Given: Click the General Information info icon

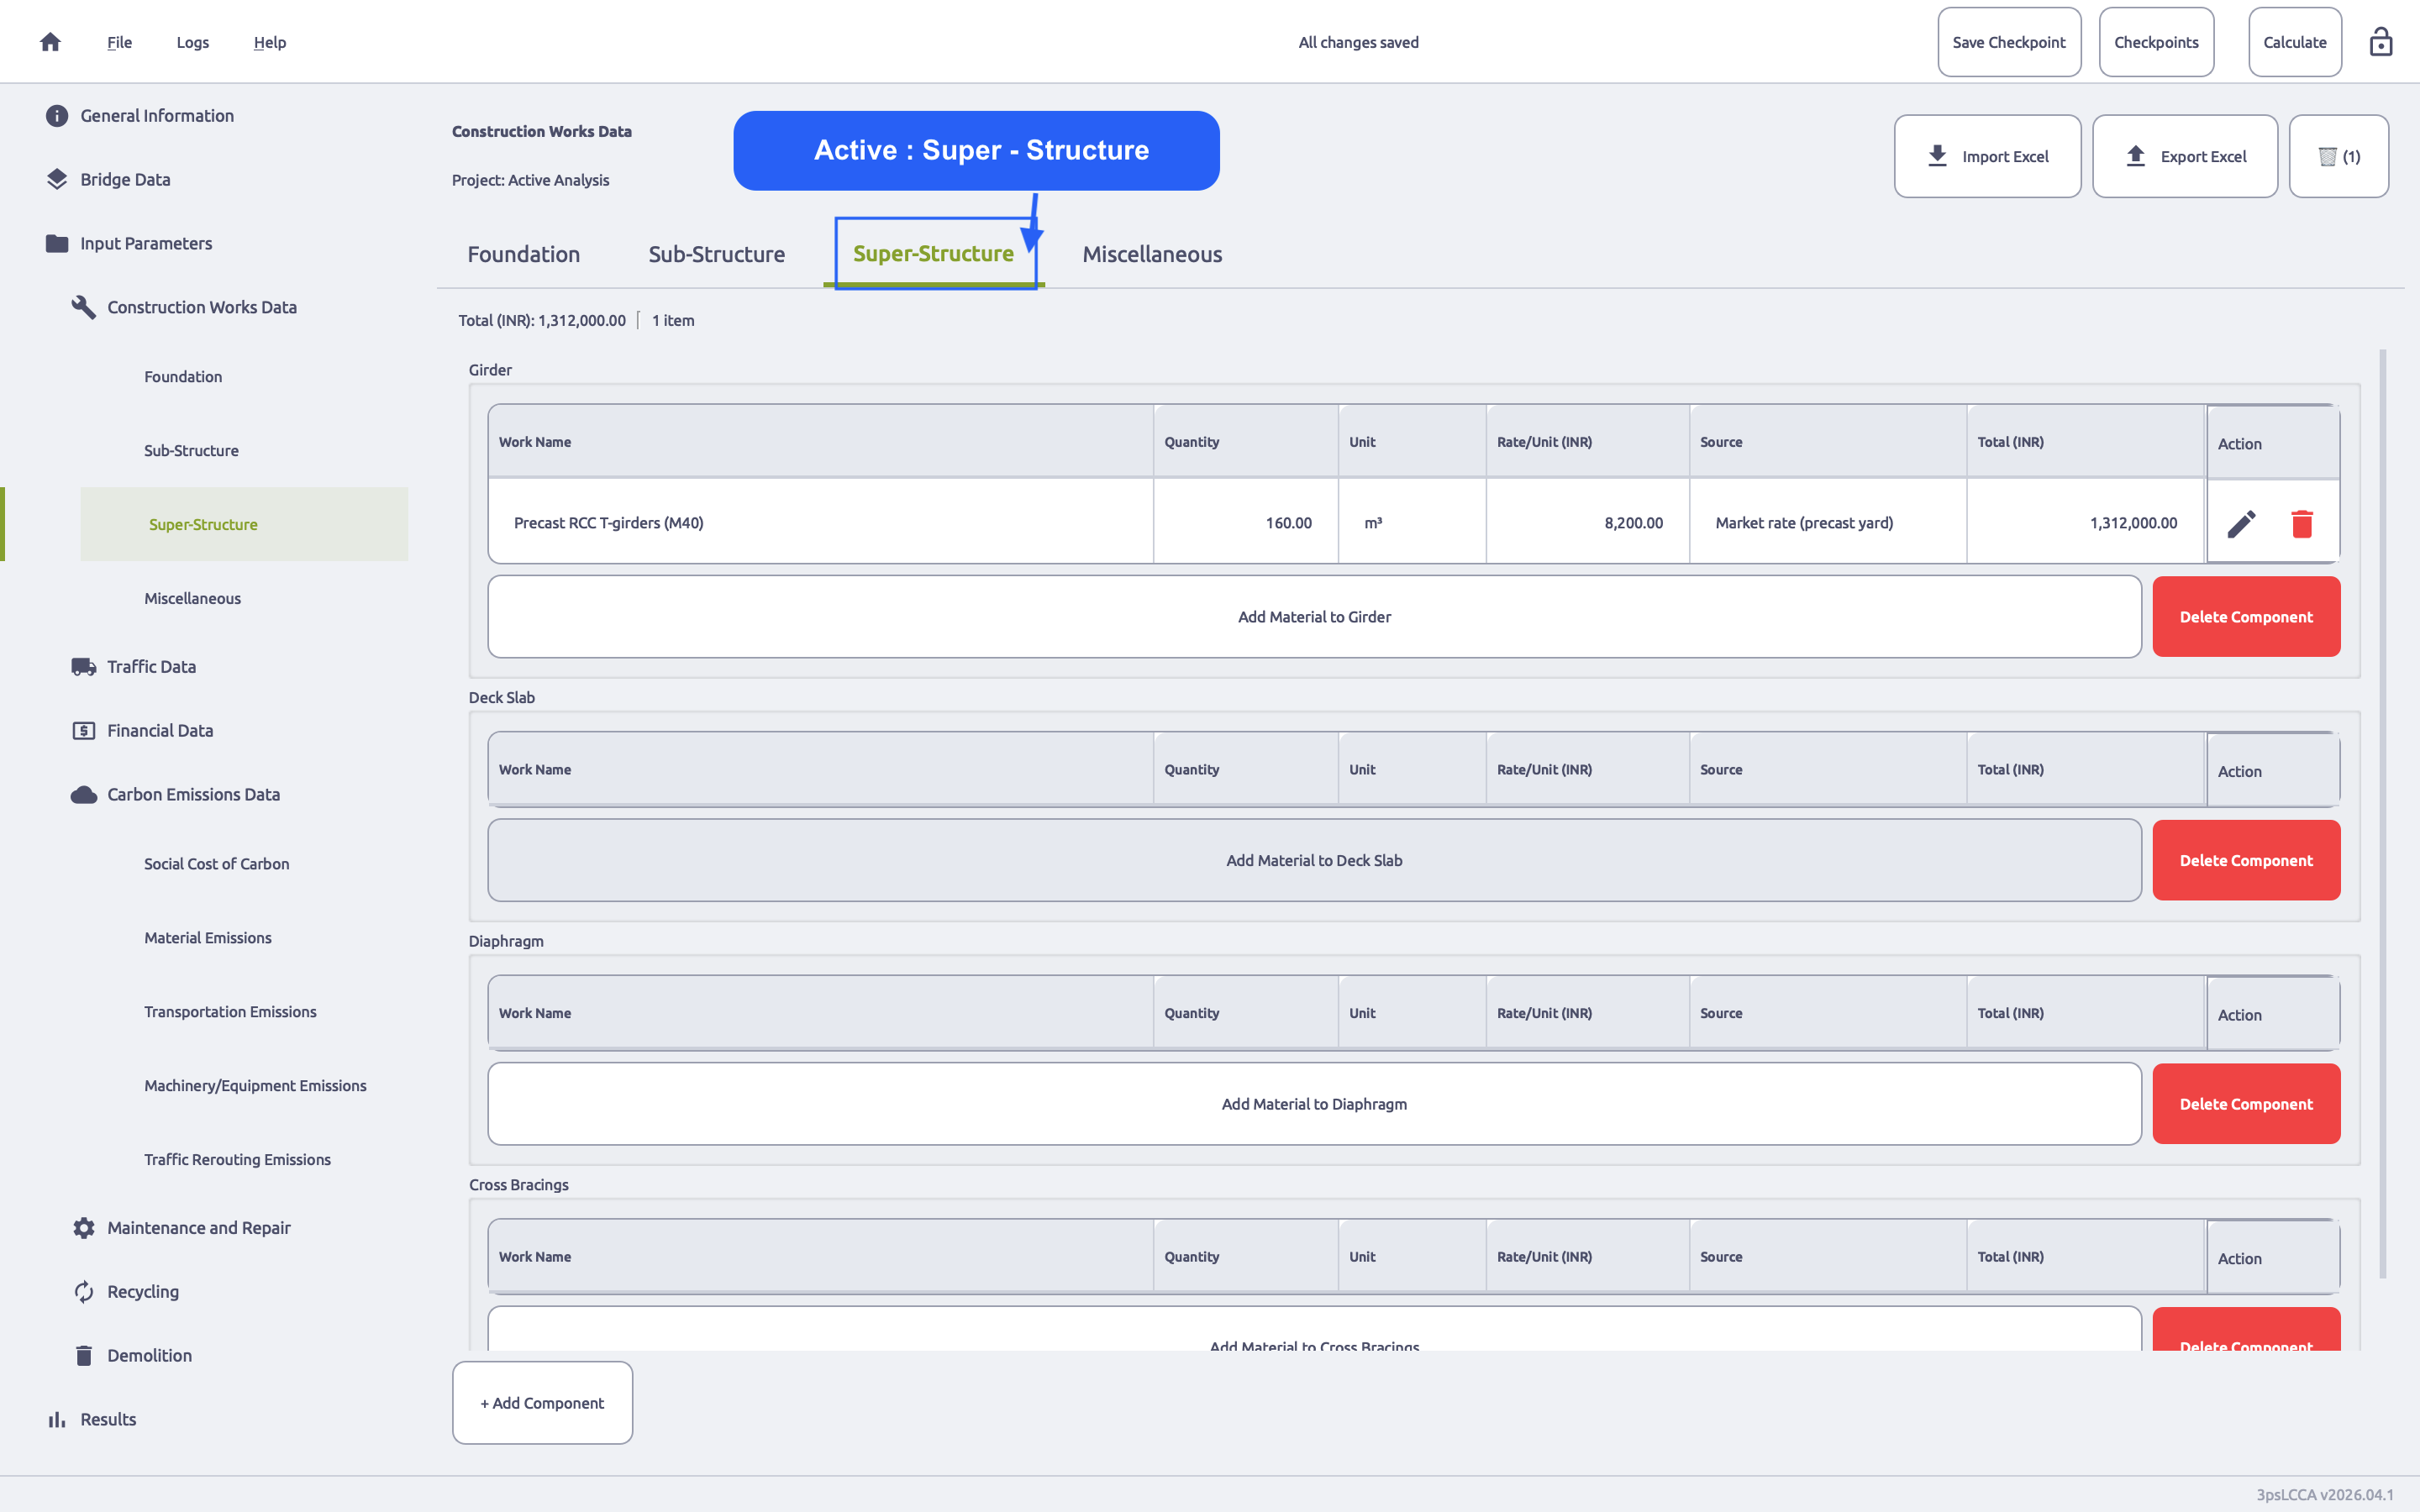Looking at the screenshot, I should [x=57, y=116].
